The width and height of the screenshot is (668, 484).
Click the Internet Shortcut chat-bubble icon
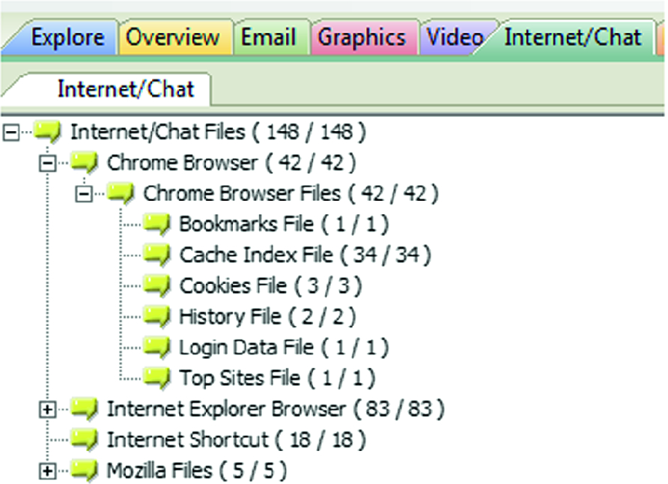[85, 440]
